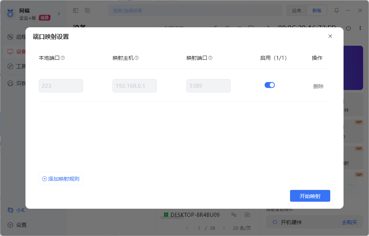369x236 pixels.
Task: Click the 去购买 purchase link
Action: click(349, 222)
